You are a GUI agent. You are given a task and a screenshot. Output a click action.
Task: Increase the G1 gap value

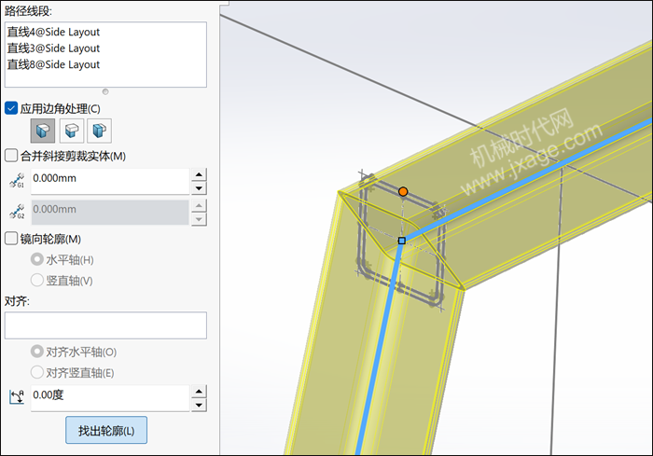pyautogui.click(x=199, y=175)
